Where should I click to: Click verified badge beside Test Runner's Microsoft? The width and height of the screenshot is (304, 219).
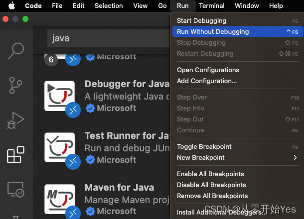pos(90,160)
